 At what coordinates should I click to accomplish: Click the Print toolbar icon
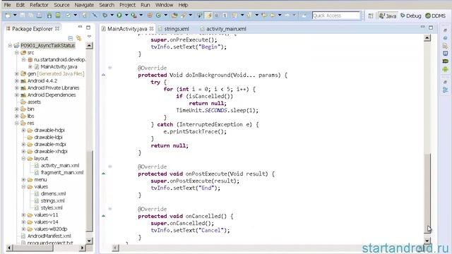point(40,16)
